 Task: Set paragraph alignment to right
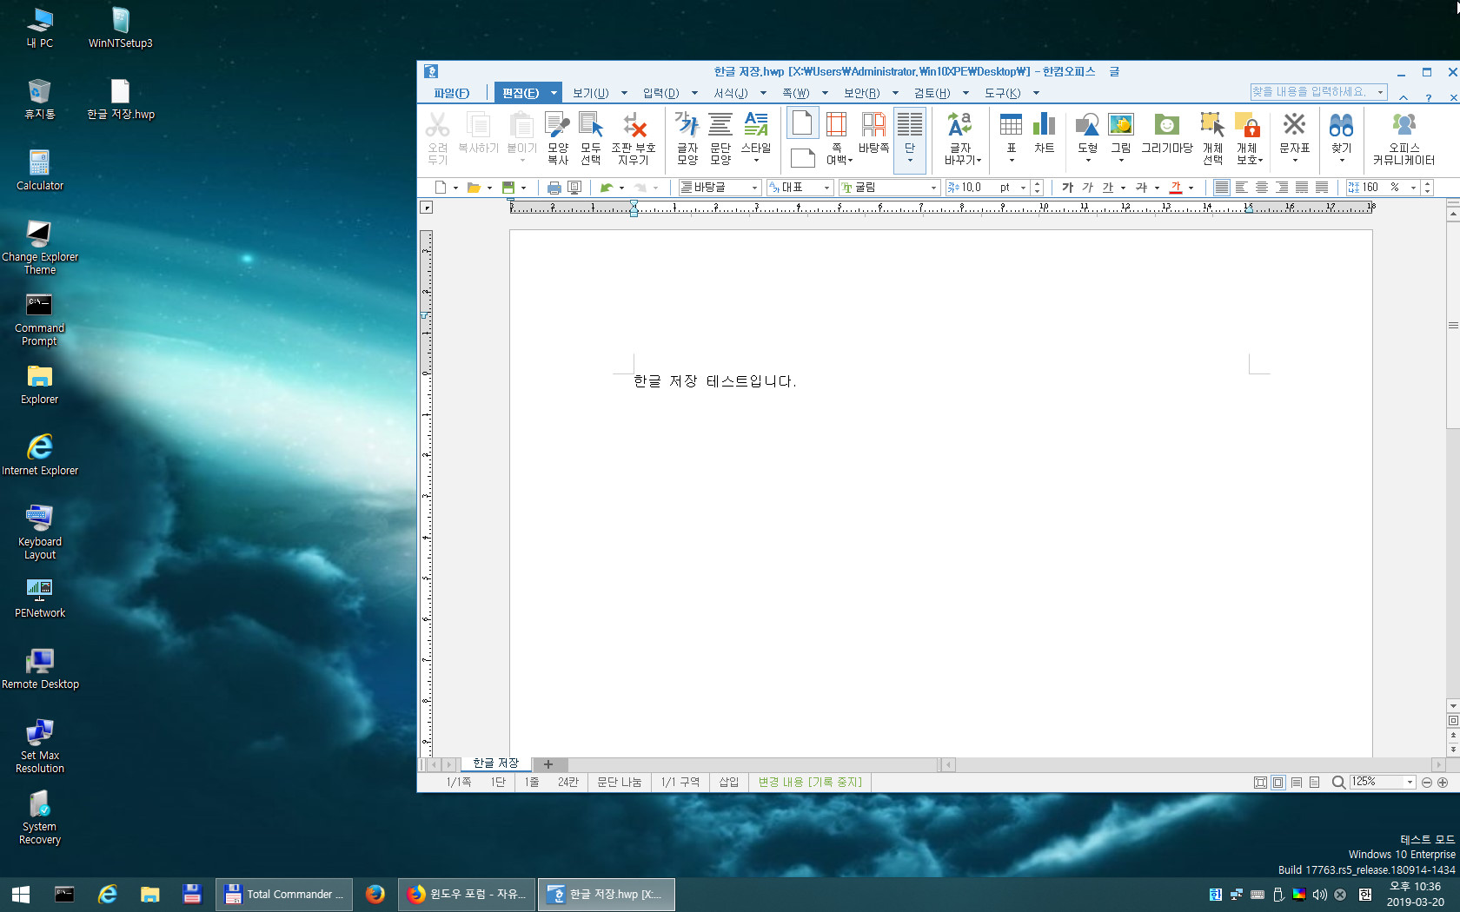tap(1281, 188)
